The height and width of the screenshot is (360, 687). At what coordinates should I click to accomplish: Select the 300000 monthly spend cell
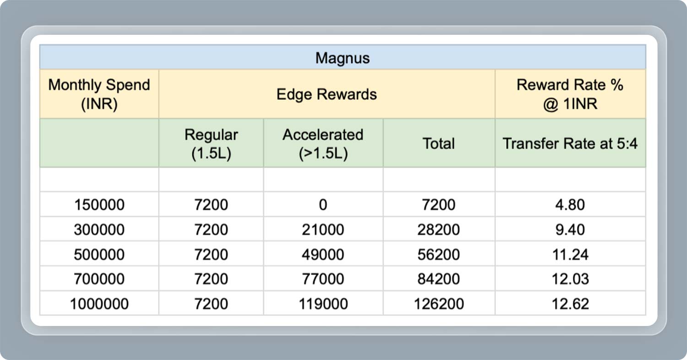point(99,229)
